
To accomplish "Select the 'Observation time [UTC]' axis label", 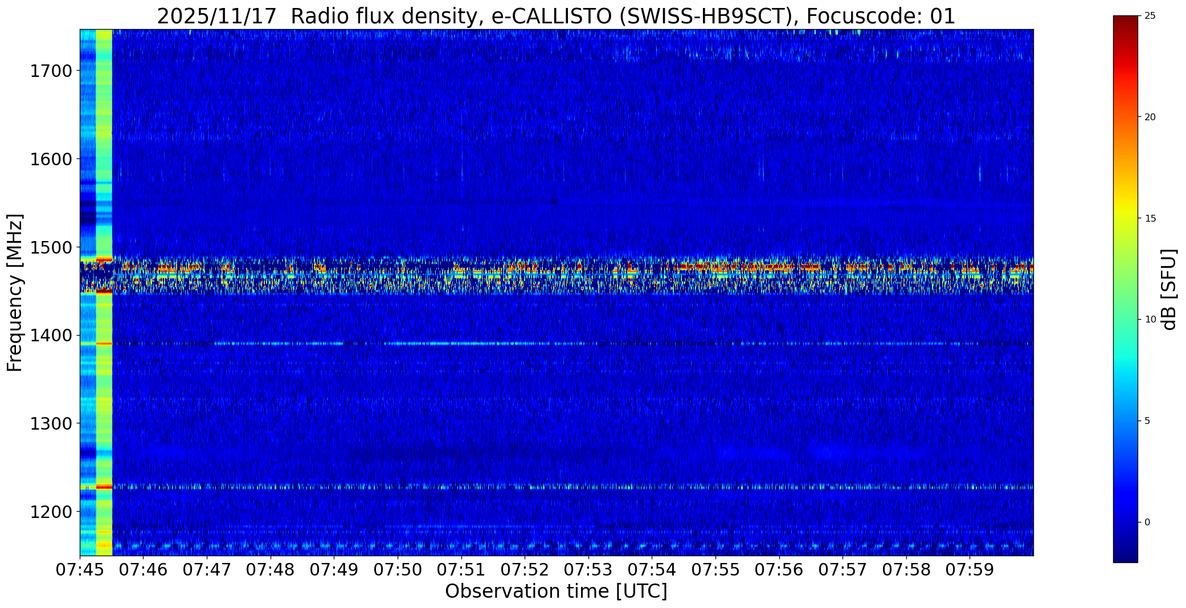I will pyautogui.click(x=556, y=591).
